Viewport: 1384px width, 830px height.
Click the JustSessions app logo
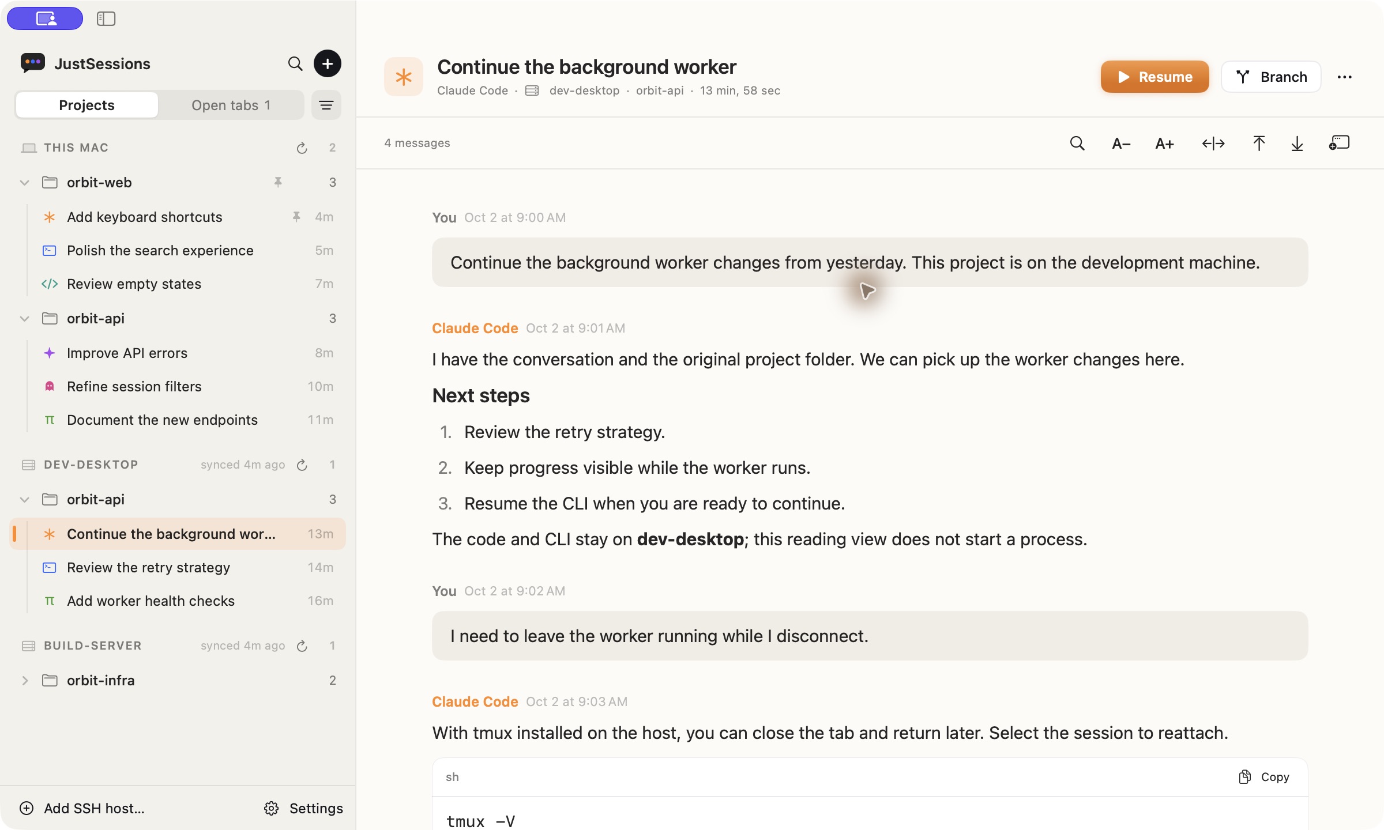32,63
